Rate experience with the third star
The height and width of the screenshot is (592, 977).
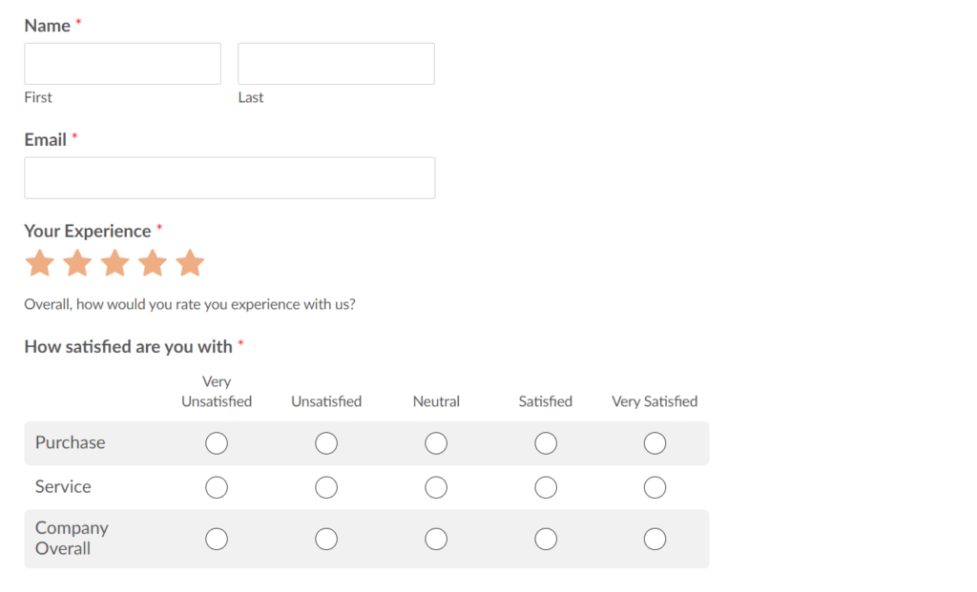[114, 263]
